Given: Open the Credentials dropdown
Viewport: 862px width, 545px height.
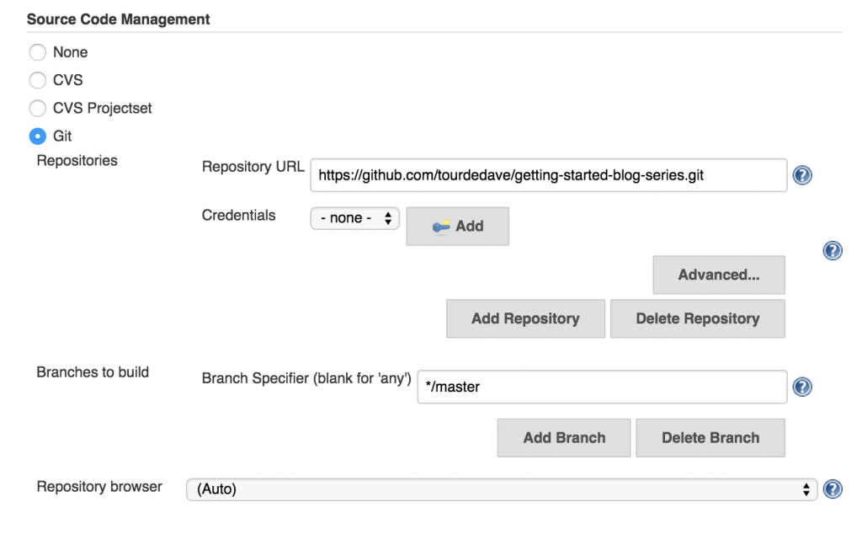Looking at the screenshot, I should (x=354, y=217).
